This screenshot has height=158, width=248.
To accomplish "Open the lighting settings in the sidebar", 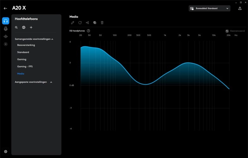I will pyautogui.click(x=5, y=44).
